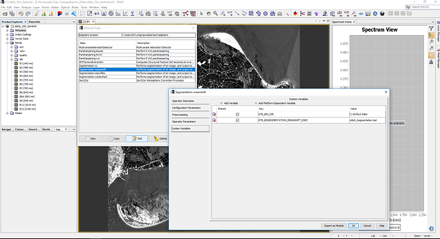Viewport: 440px width, 239px height.
Task: Open the File menu
Action: (x=3, y=7)
